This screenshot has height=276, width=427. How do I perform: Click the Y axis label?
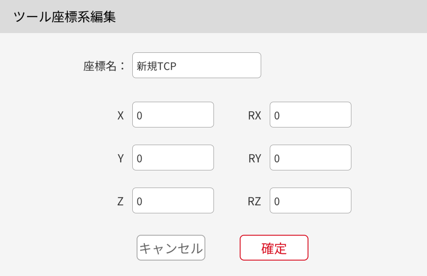pos(120,158)
